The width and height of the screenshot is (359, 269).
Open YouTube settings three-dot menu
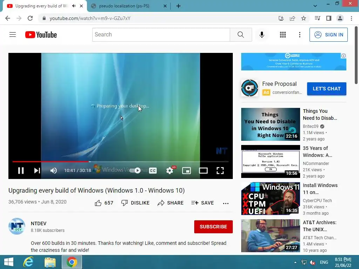299,35
